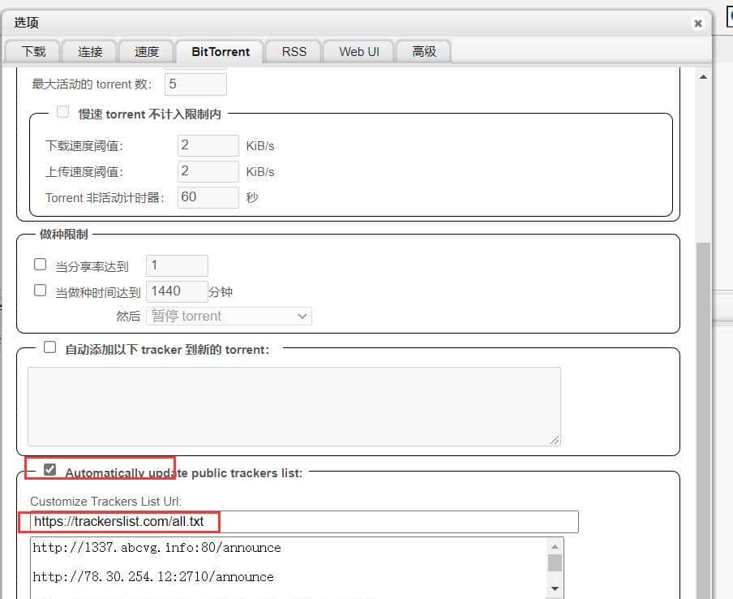Close the 选项 dialog with X icon
This screenshot has width=733, height=599.
click(698, 24)
